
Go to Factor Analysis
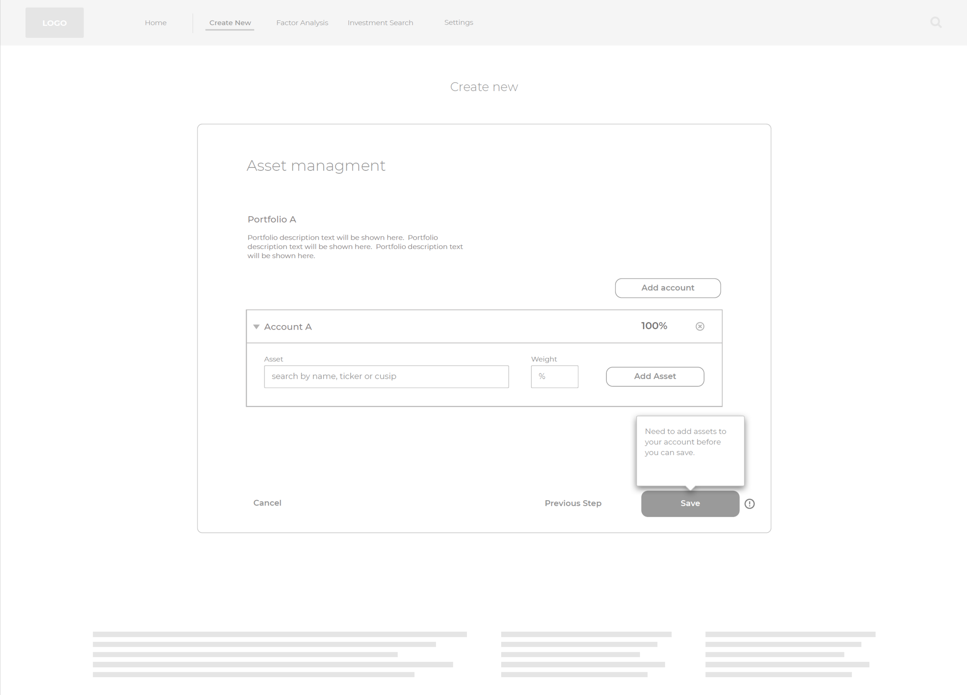pos(302,22)
